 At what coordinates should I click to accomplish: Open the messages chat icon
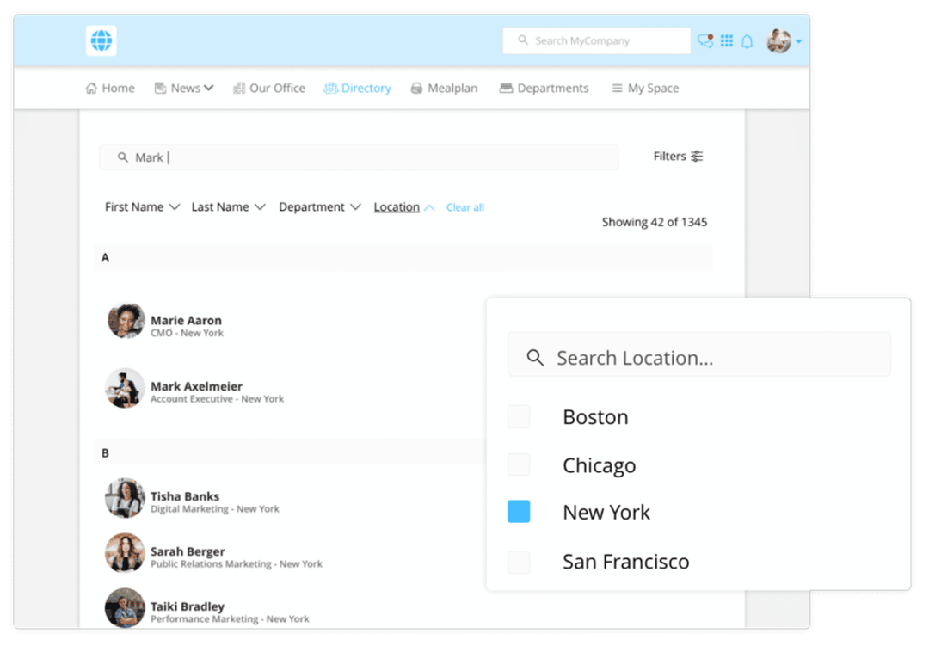point(704,40)
